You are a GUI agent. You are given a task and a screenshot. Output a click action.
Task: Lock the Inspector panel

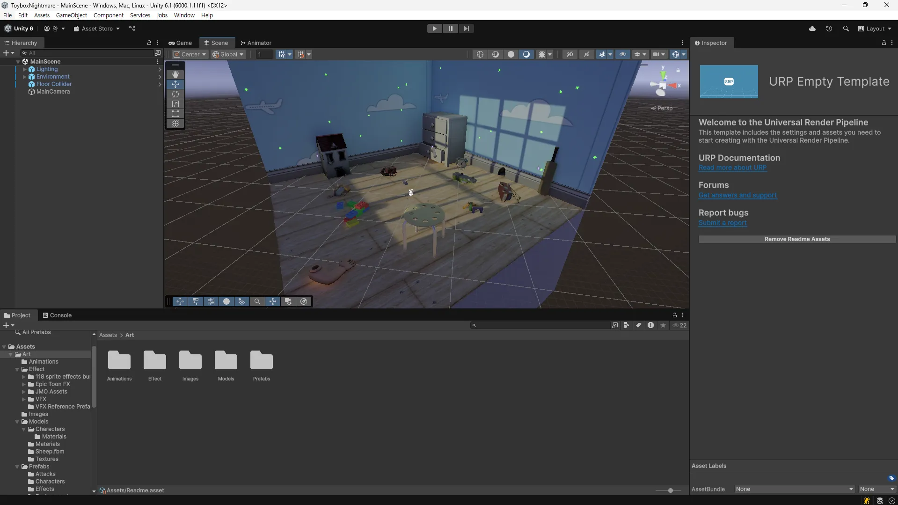coord(884,43)
